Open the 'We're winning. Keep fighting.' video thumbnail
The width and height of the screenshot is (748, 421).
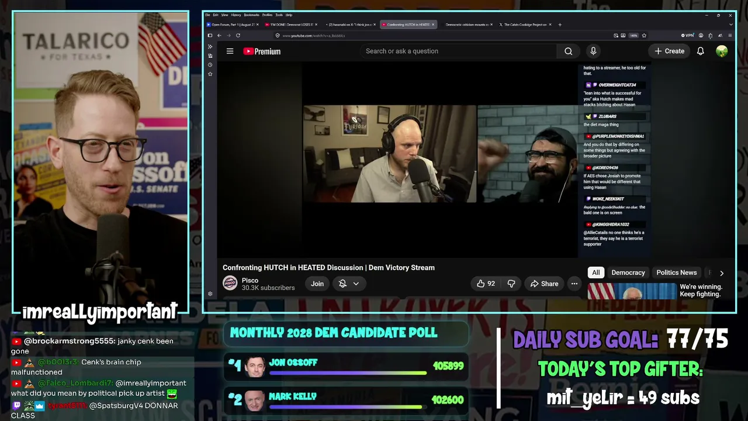pyautogui.click(x=632, y=291)
